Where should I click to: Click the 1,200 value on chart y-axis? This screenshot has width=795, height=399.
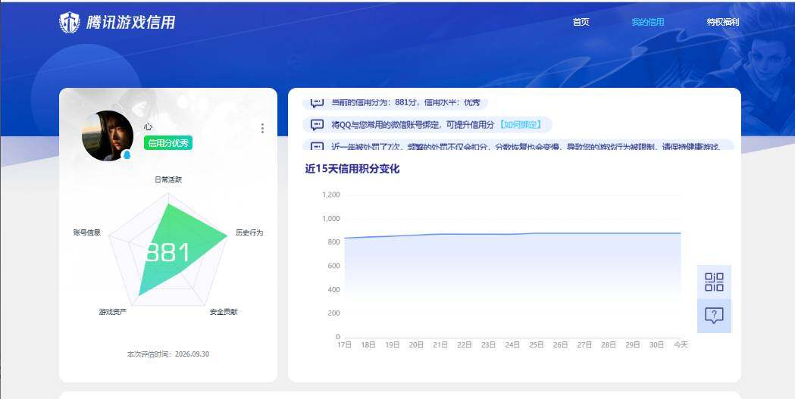331,195
